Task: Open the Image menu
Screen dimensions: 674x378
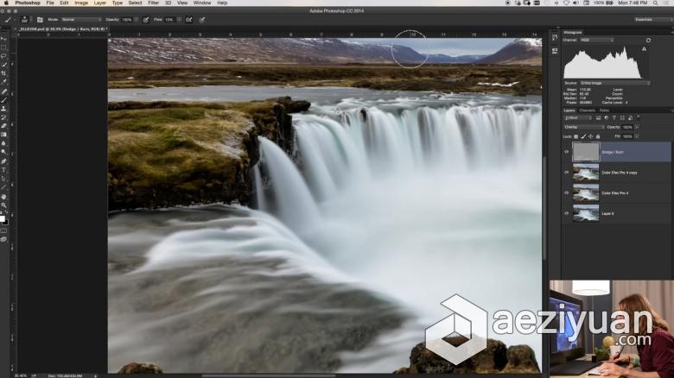Action: click(x=81, y=3)
